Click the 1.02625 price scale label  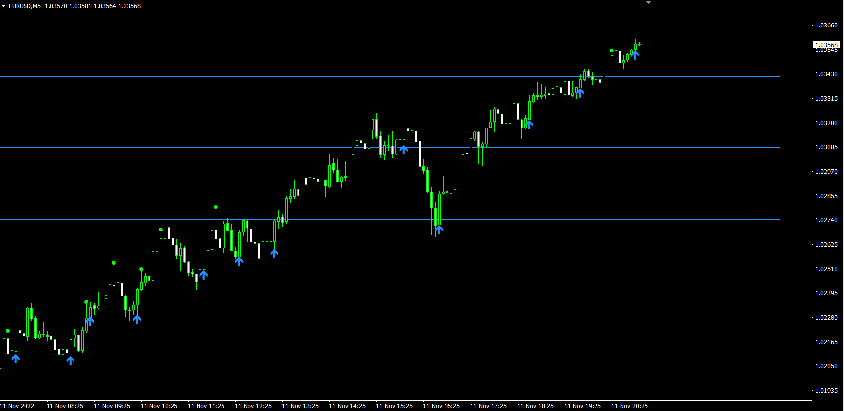point(826,245)
